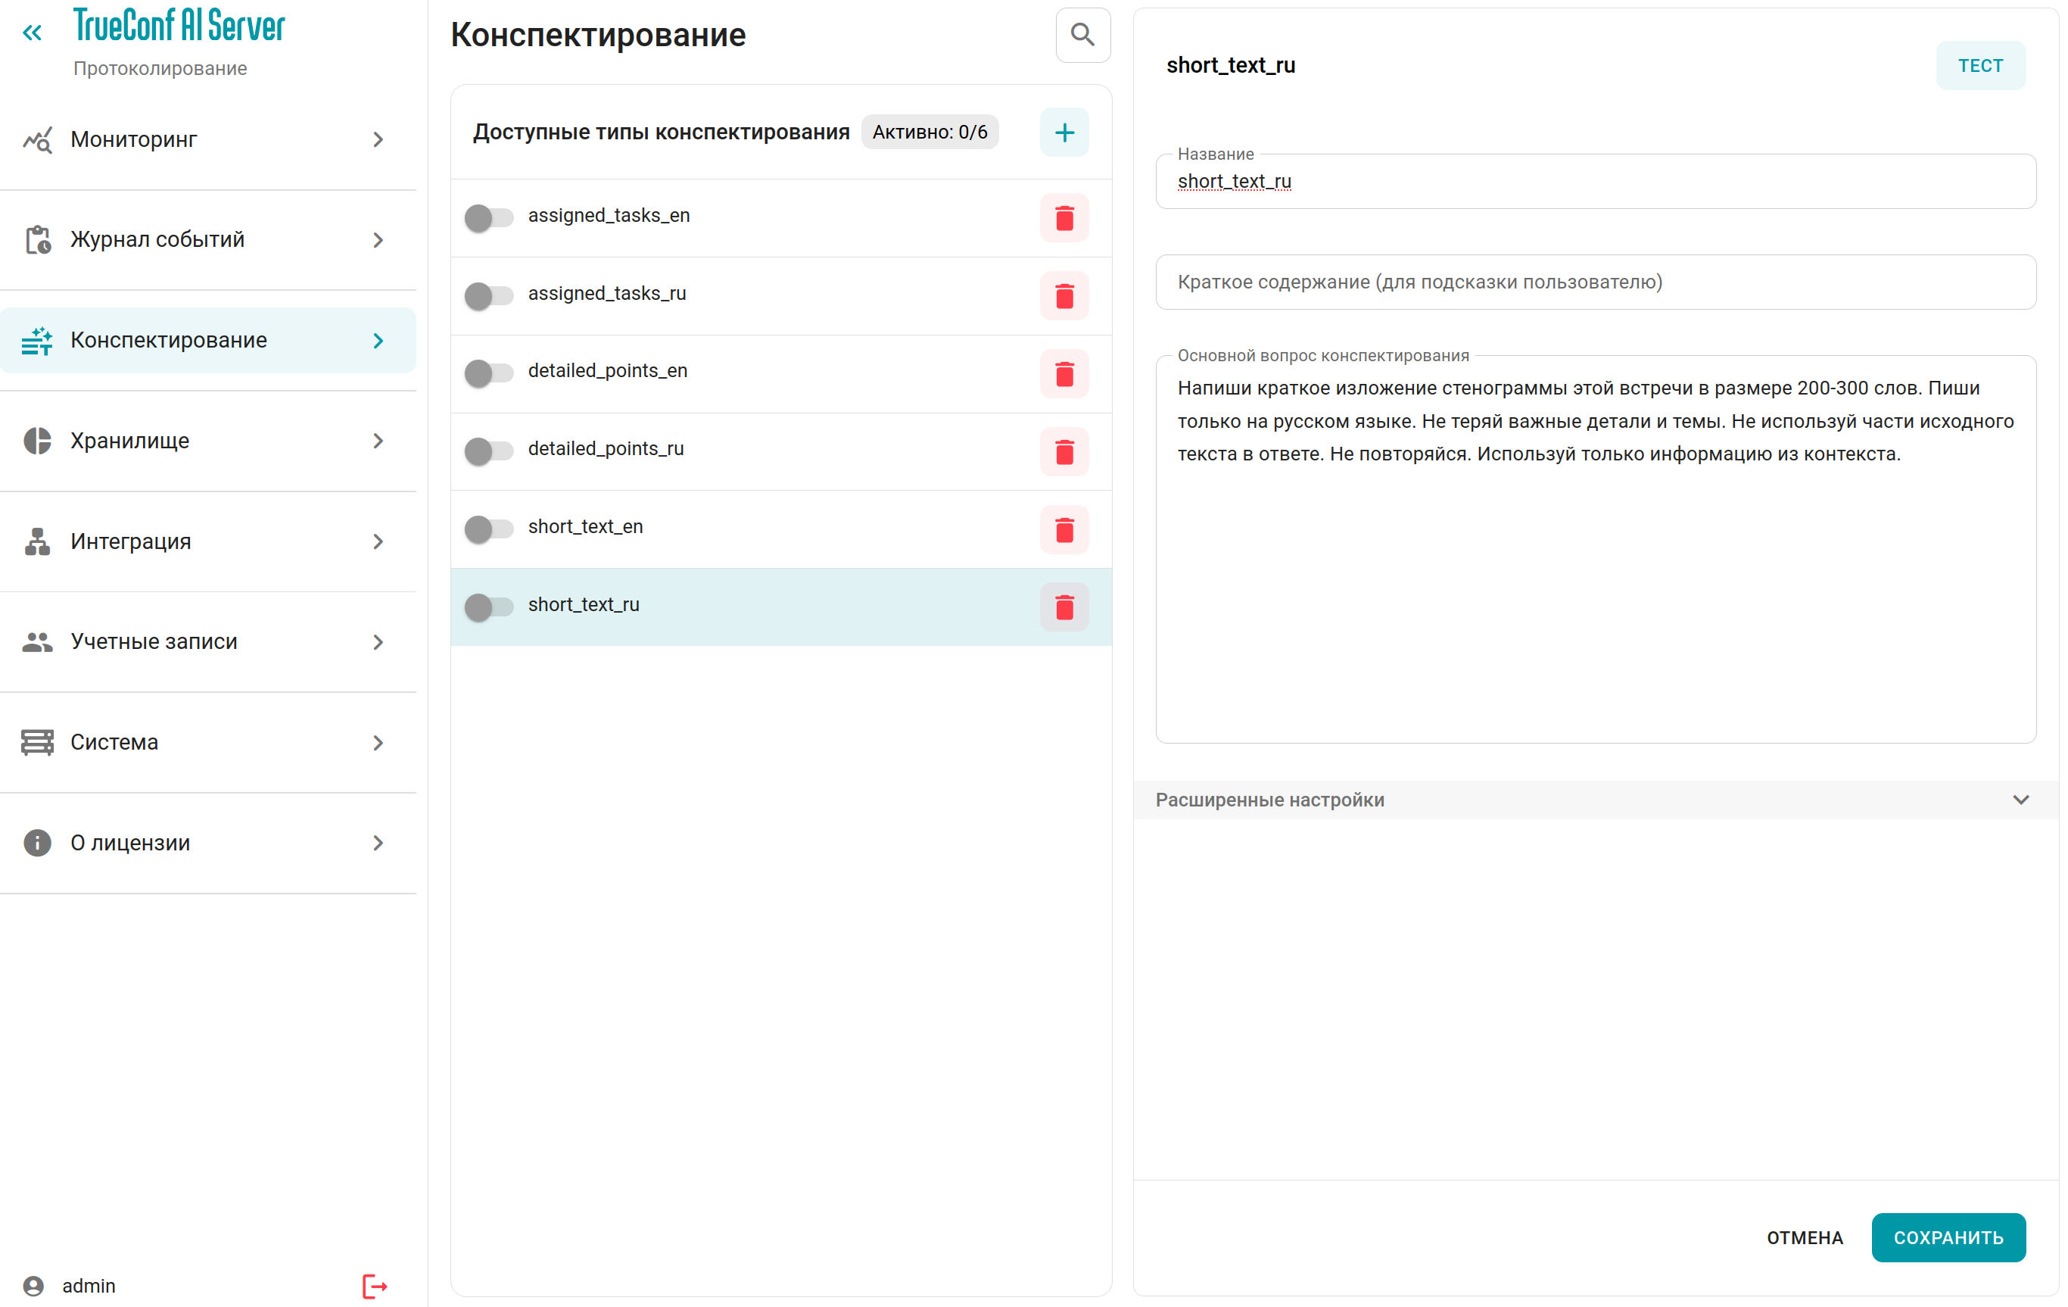
Task: Expand the О лицензии chevron
Action: (x=378, y=843)
